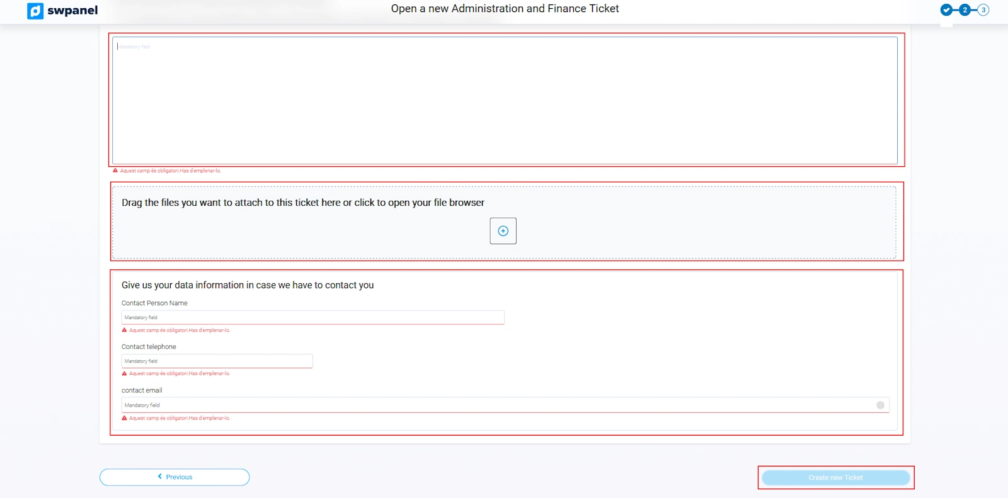Click warning icon under Contact telephone
This screenshot has height=498, width=1008.
tap(124, 374)
